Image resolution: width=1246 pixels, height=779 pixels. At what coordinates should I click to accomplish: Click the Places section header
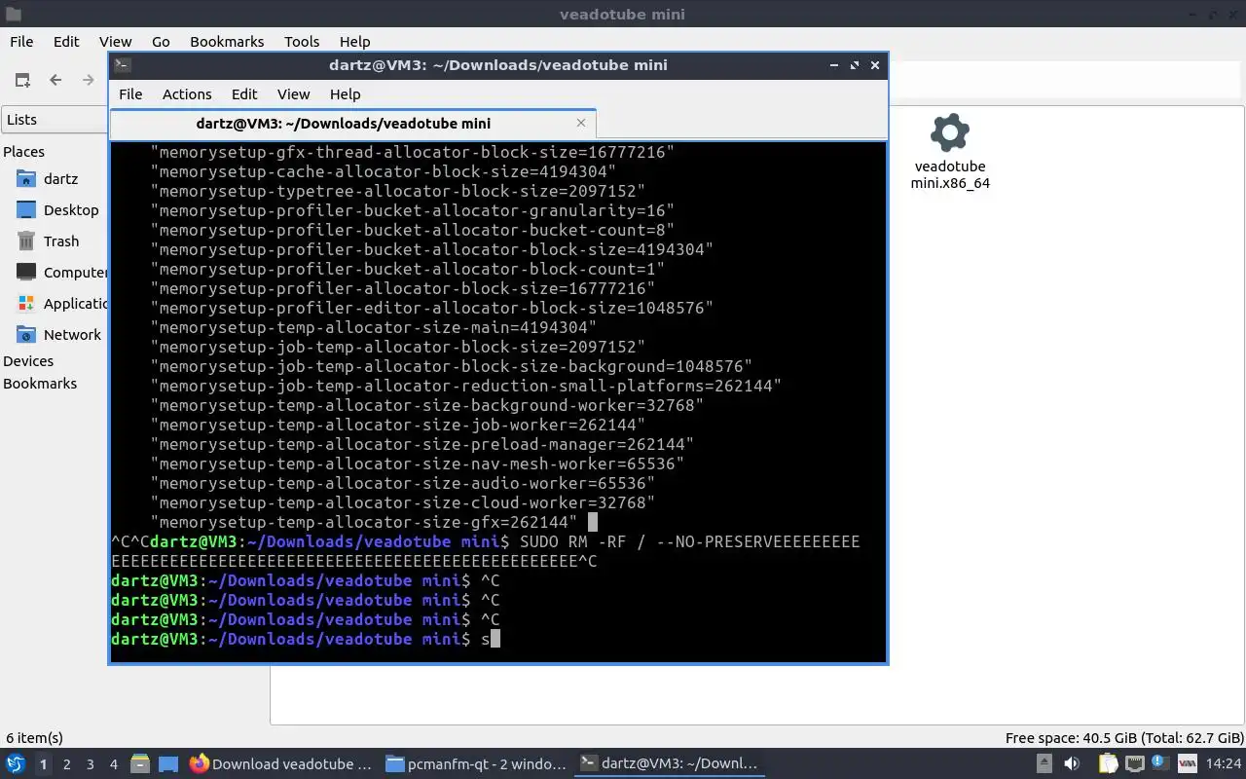coord(24,152)
